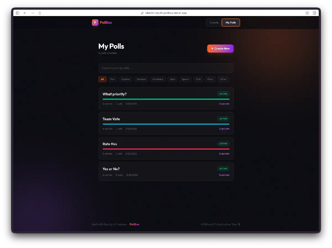
Task: Filter polls by Sports
Action: (x=185, y=79)
